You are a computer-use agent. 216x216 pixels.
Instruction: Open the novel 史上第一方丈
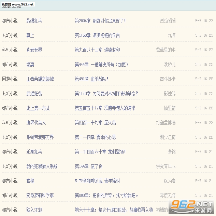coord(38,108)
